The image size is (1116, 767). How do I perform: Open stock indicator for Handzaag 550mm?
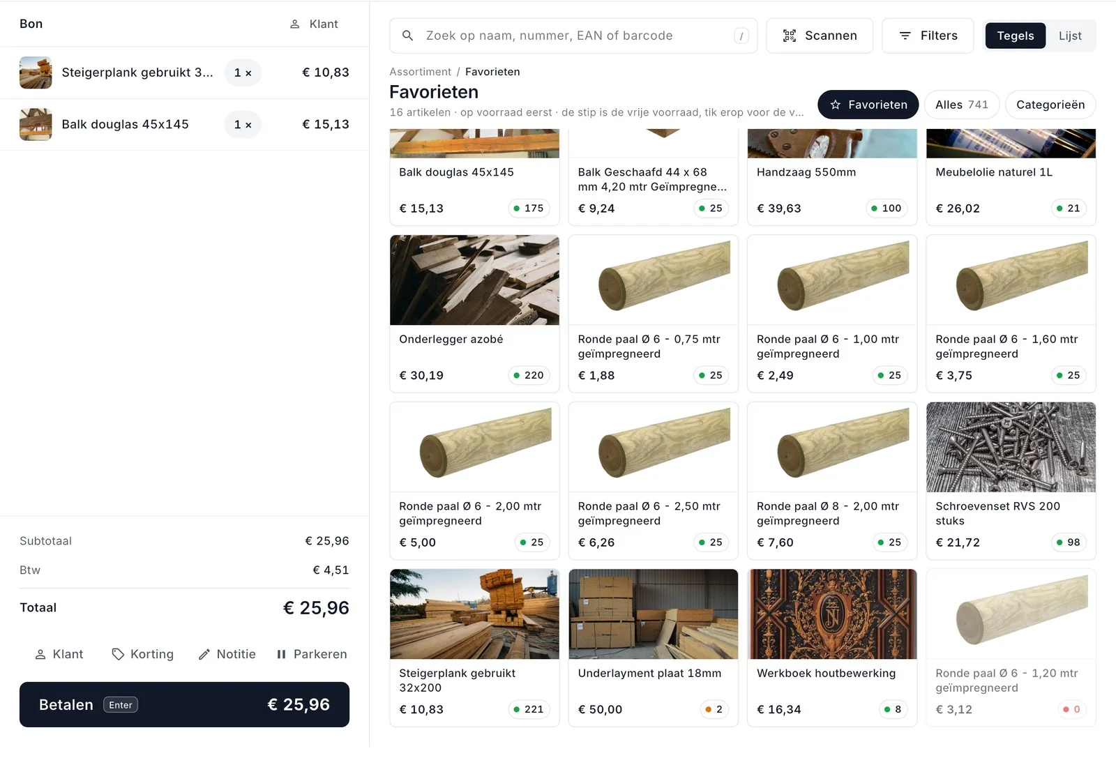tap(887, 208)
